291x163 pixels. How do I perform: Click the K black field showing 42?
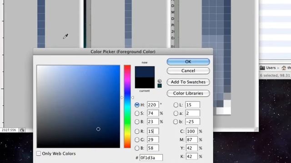192,156
